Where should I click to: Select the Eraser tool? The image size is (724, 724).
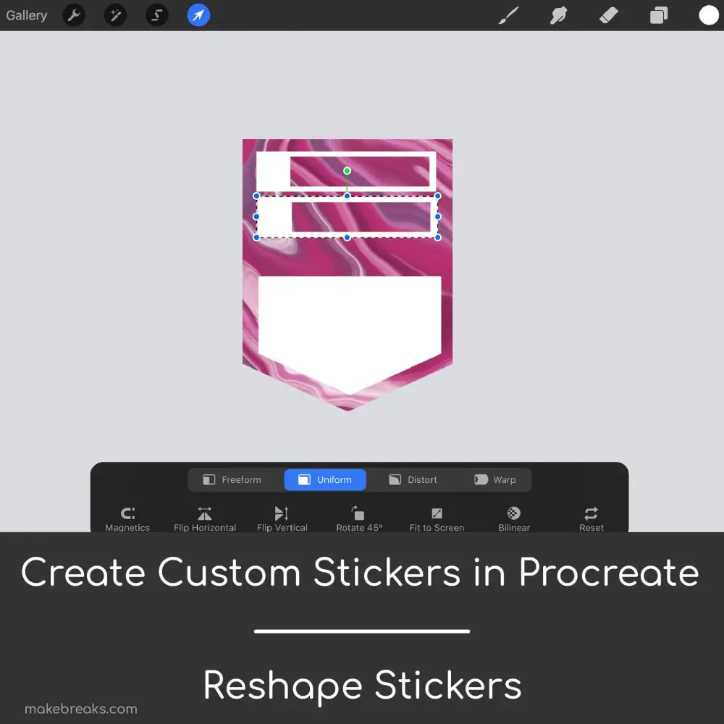(x=609, y=15)
